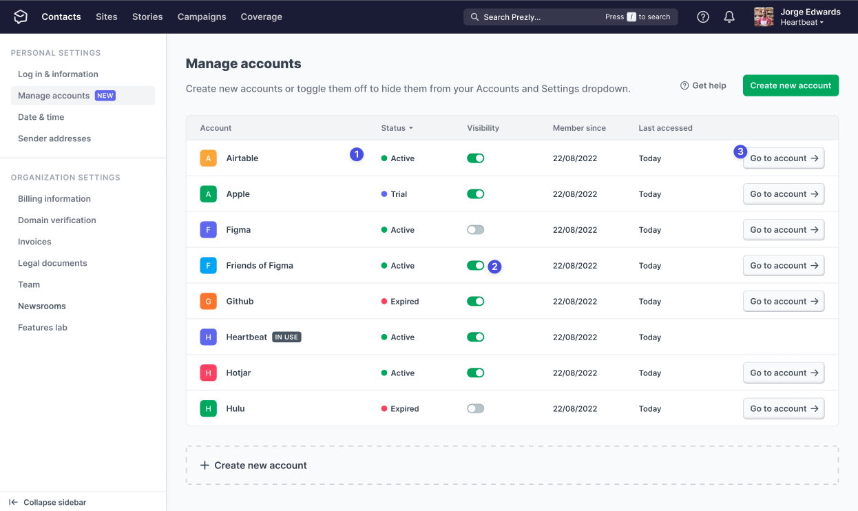The width and height of the screenshot is (858, 511).
Task: Click the dashed Create new account area
Action: point(512,466)
